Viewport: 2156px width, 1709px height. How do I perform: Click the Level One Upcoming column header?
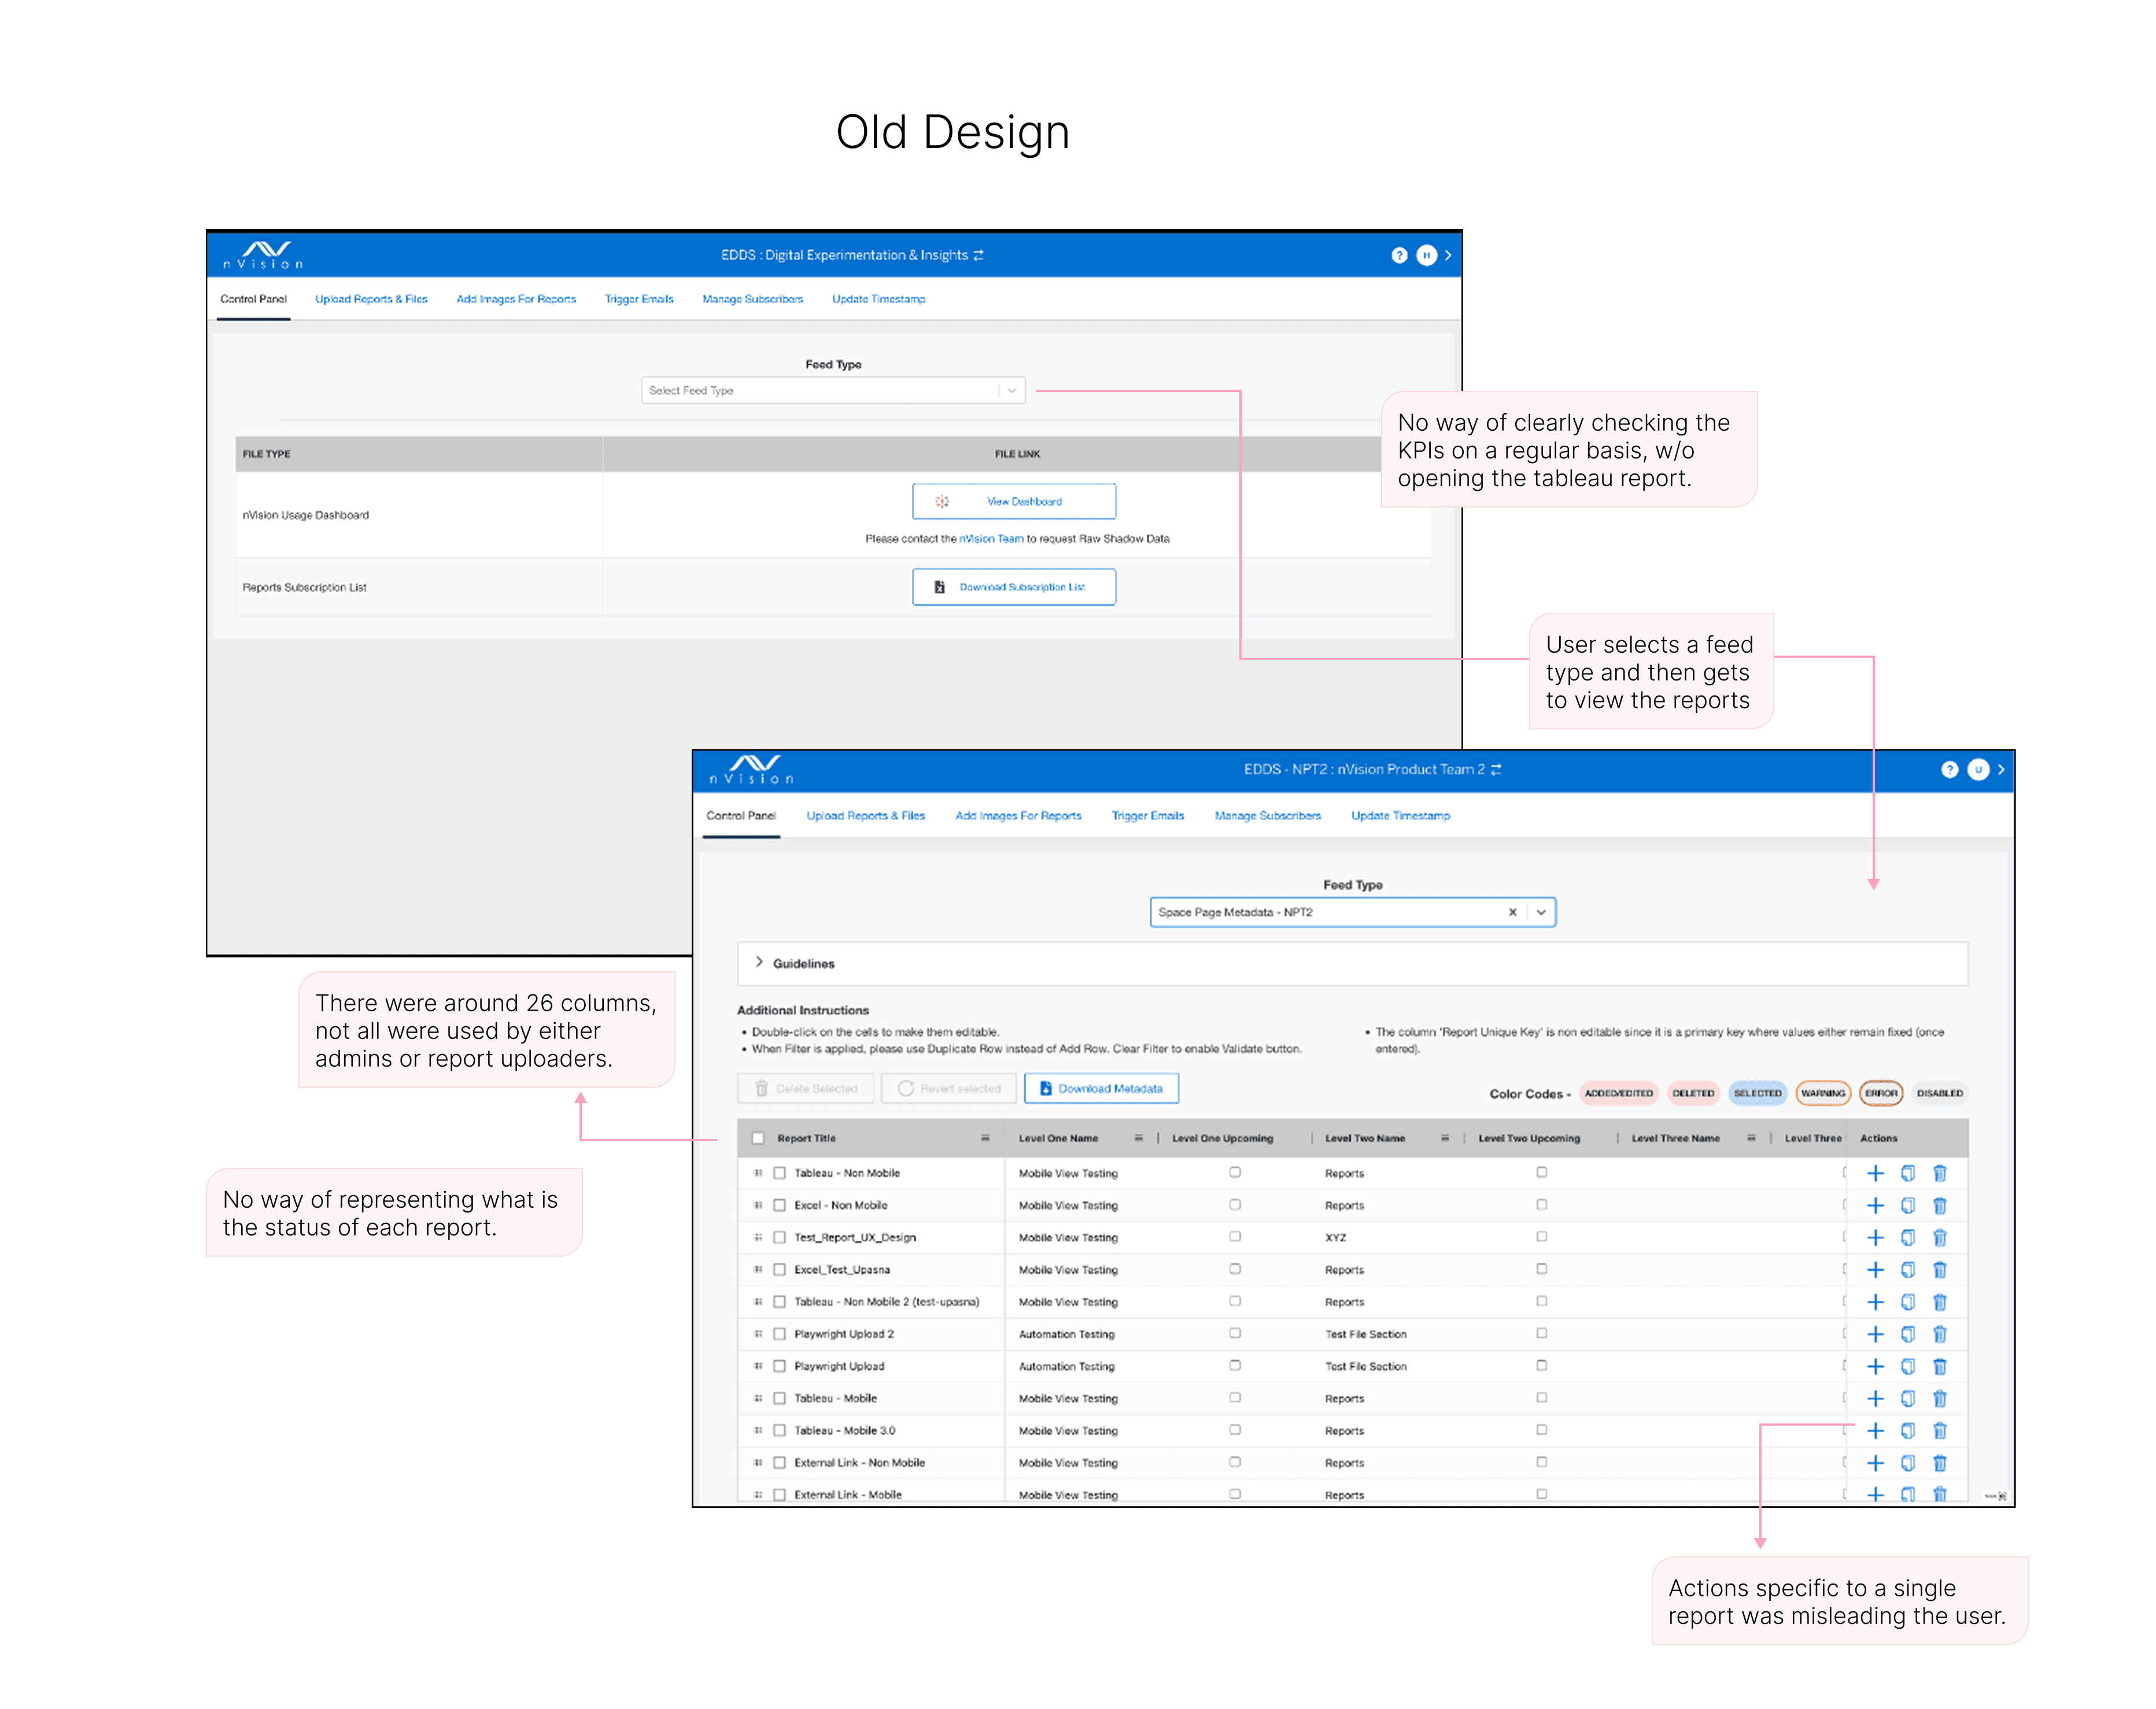pyautogui.click(x=1222, y=1138)
